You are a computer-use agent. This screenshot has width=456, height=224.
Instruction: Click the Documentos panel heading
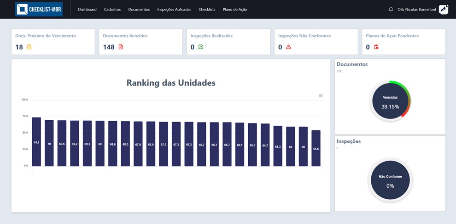tap(352, 64)
